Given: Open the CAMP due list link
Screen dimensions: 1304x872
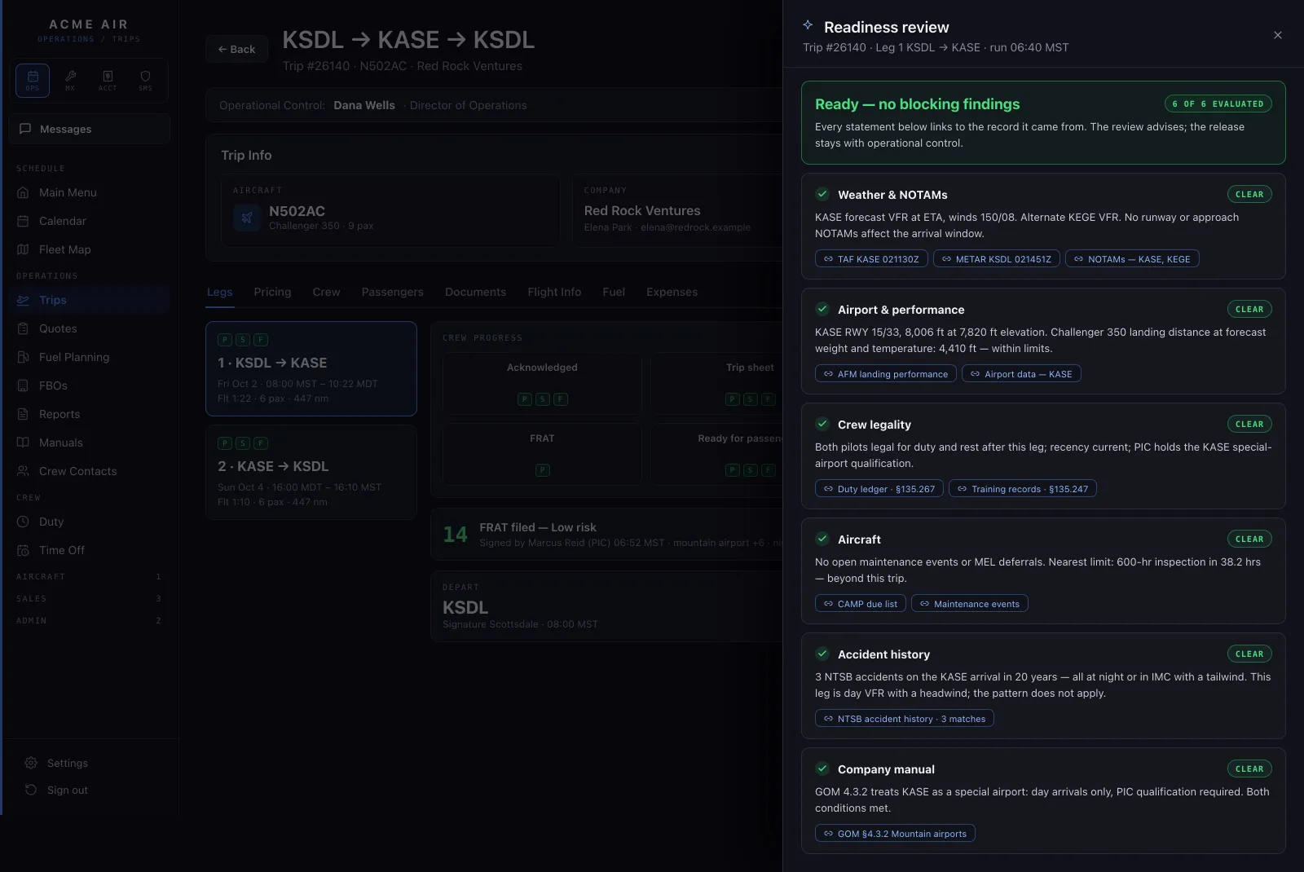Looking at the screenshot, I should pyautogui.click(x=860, y=604).
